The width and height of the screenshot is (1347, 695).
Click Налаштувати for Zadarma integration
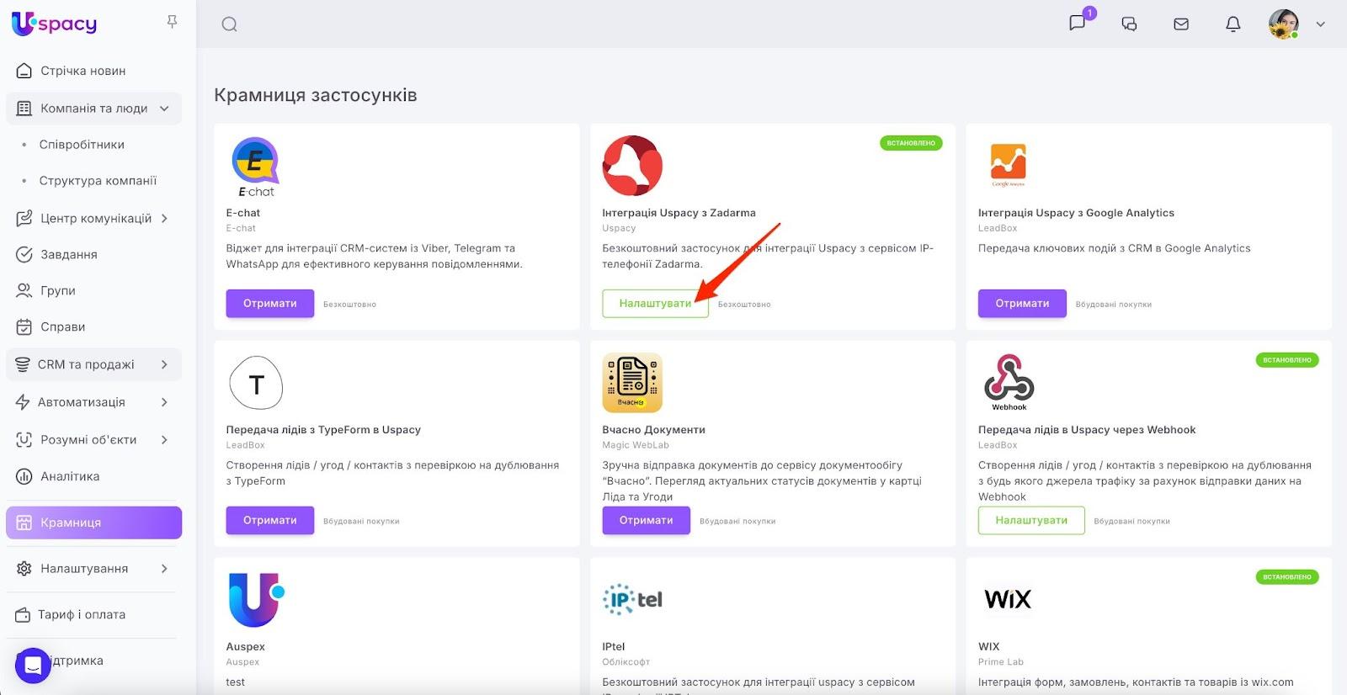(x=655, y=304)
